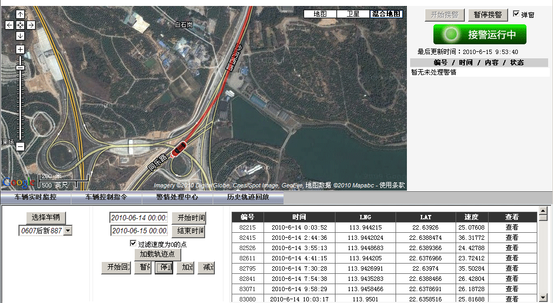Click 开始时间 to pick the start time
The height and width of the screenshot is (303, 553).
tap(188, 218)
